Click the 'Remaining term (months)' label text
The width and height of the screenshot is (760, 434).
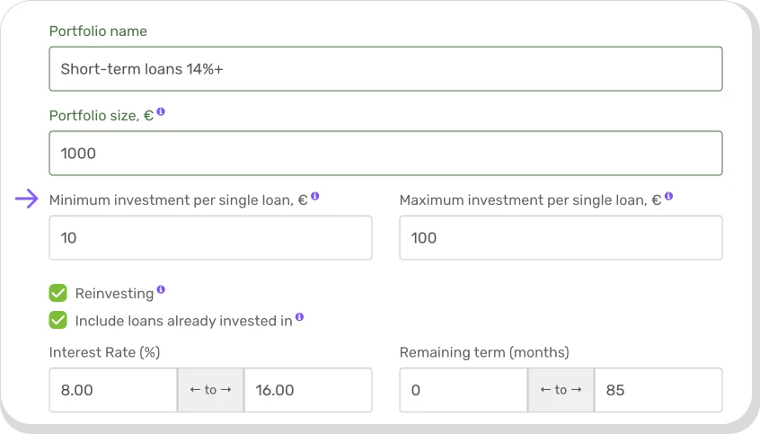(x=484, y=352)
